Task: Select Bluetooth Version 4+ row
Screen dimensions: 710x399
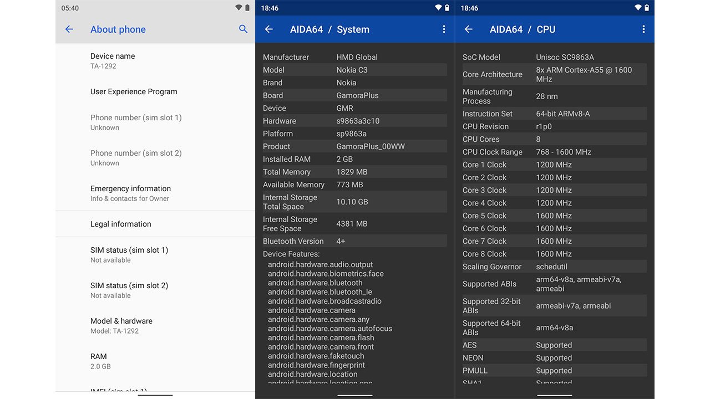Action: coord(355,241)
